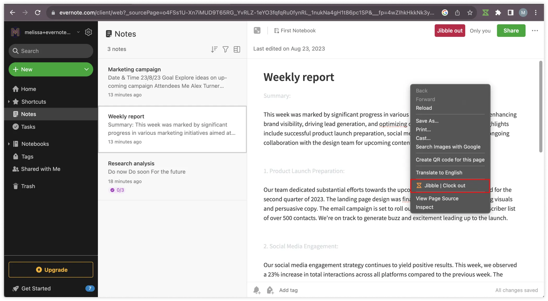Click the note list view layout icon
The width and height of the screenshot is (548, 301).
[x=237, y=49]
